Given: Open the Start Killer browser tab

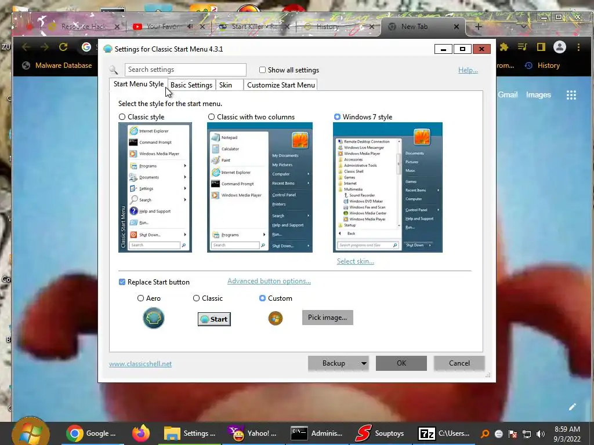Looking at the screenshot, I should [255, 27].
